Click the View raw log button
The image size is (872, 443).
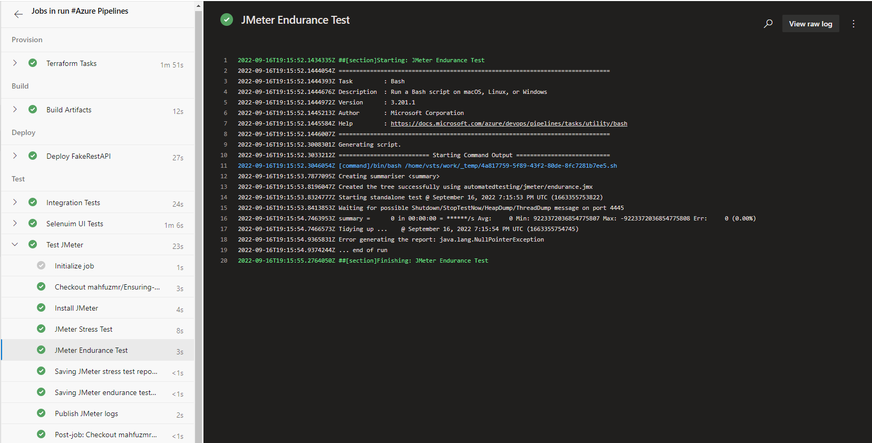coord(810,24)
